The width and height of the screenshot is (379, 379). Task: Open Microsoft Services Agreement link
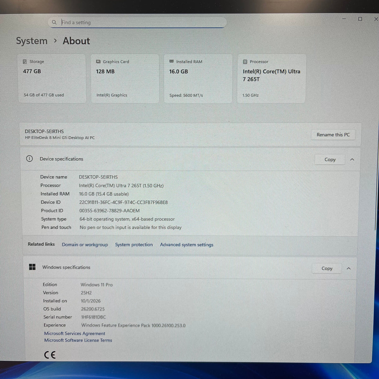(x=75, y=334)
